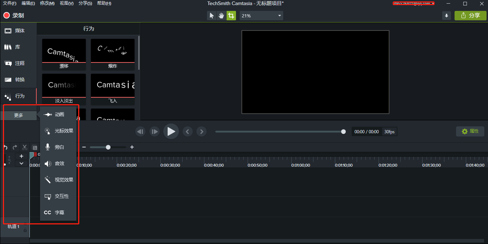The width and height of the screenshot is (488, 244).
Task: Select the 飞入 fly-in behavior thumbnail
Action: coord(113,89)
